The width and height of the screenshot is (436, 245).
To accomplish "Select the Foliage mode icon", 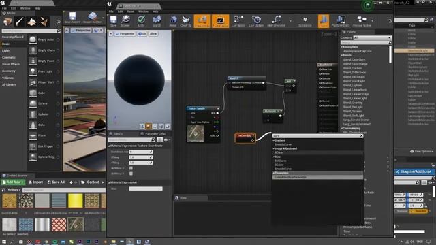I will pos(44,22).
